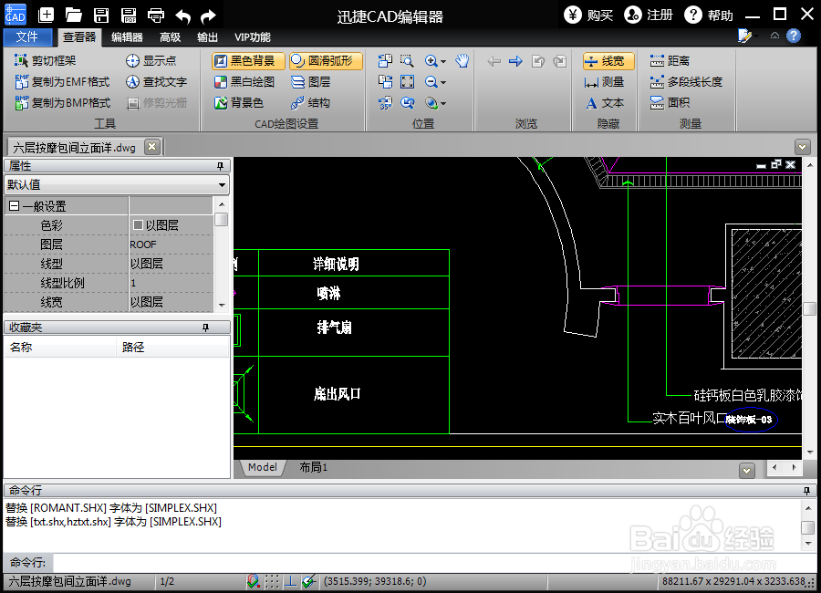Viewport: 821px width, 593px height.
Task: Open zoom in dropdown arrow
Action: [x=443, y=61]
